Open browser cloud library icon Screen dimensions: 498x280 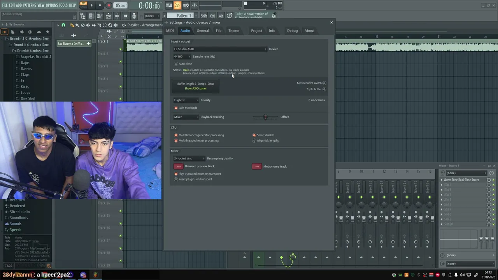pyautogui.click(x=39, y=32)
